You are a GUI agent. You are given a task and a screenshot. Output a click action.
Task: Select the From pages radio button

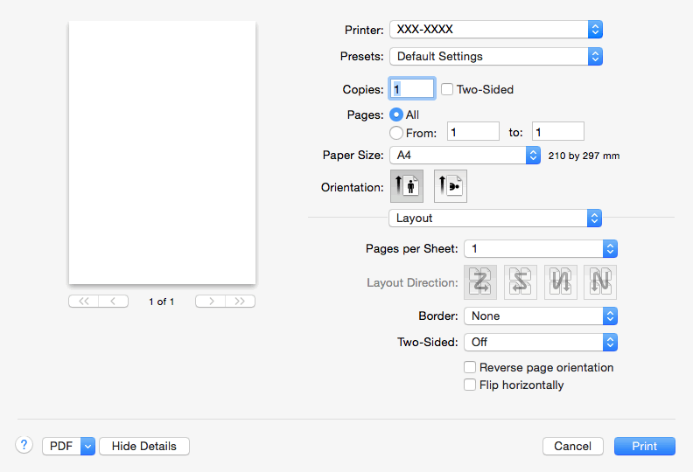(396, 133)
